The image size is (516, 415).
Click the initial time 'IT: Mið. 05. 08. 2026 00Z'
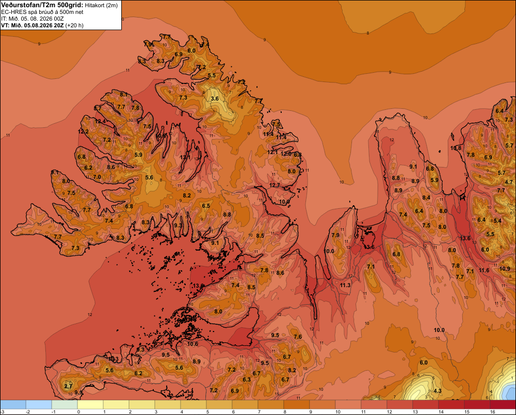pyautogui.click(x=32, y=19)
